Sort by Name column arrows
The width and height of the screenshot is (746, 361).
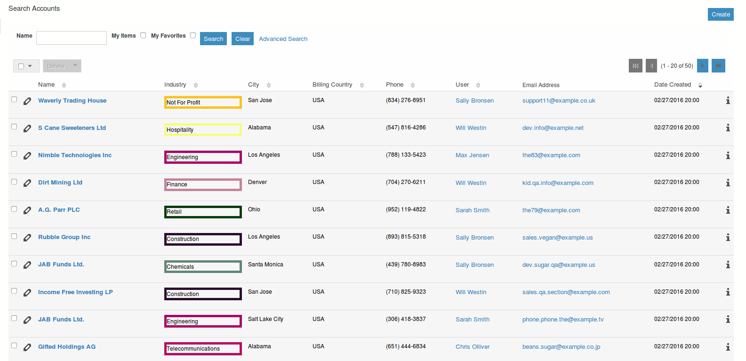pos(64,85)
